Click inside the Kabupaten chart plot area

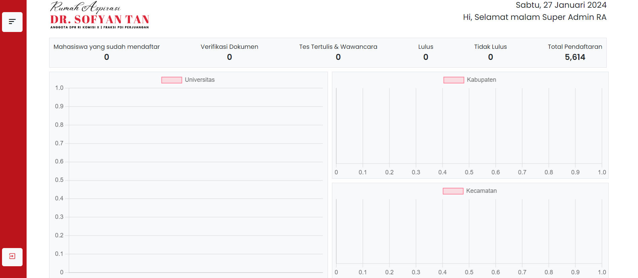click(x=469, y=126)
